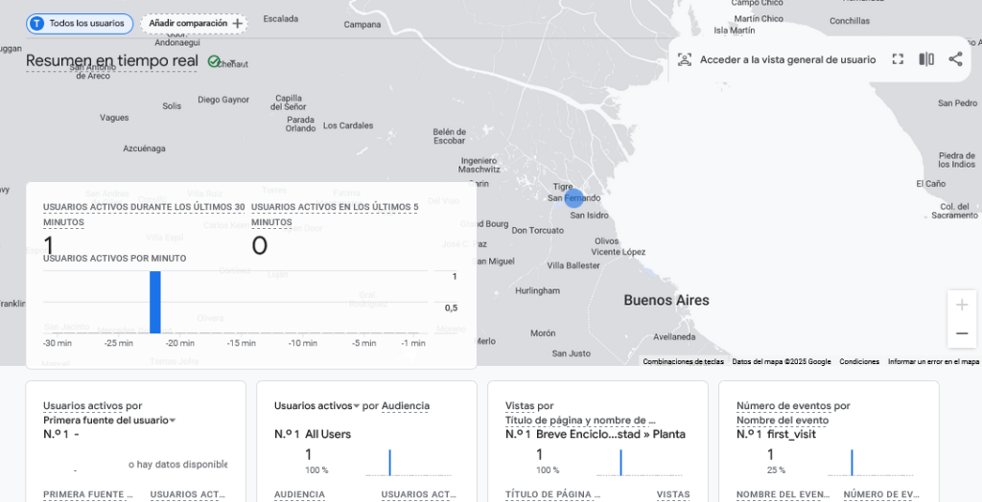Open the Primera fuente del usuario dropdown

click(109, 420)
